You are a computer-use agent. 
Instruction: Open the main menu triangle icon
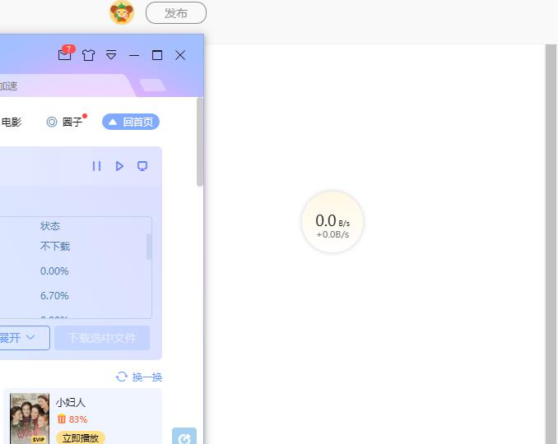tap(111, 55)
